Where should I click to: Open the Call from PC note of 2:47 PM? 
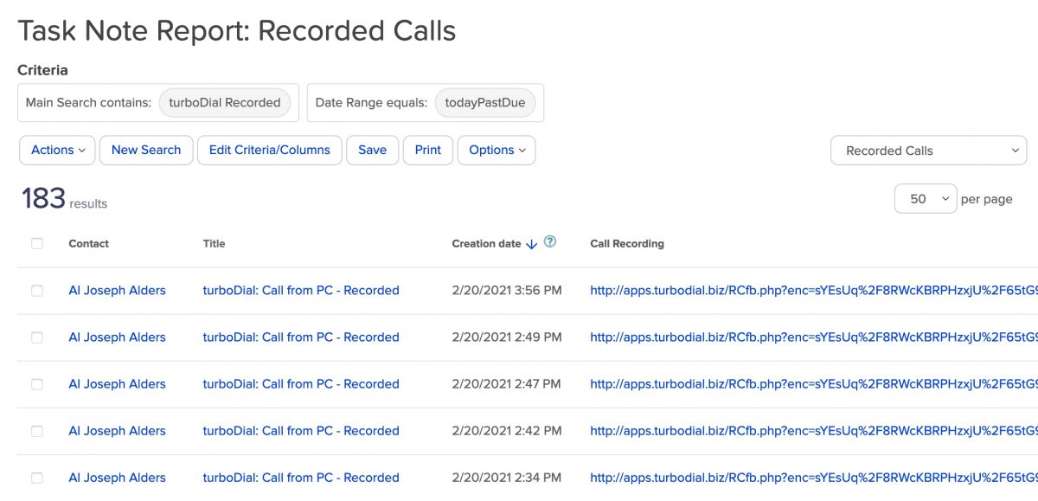click(x=301, y=384)
